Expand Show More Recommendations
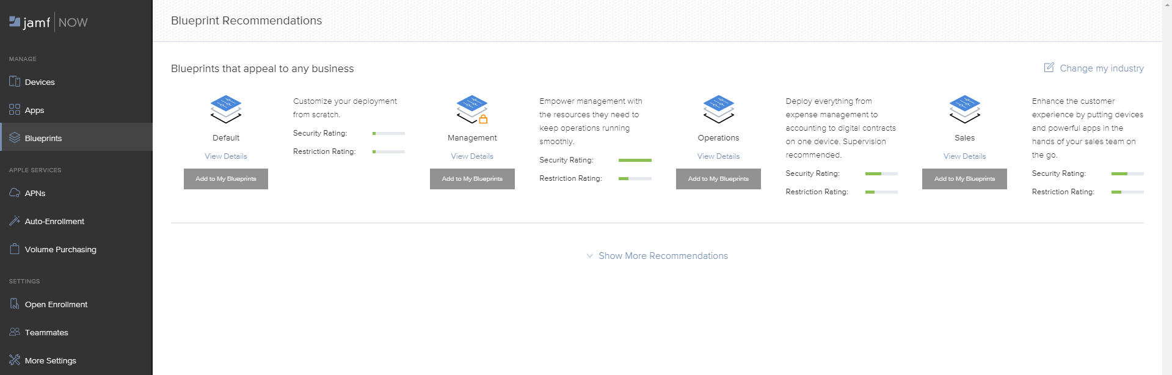 pos(663,256)
